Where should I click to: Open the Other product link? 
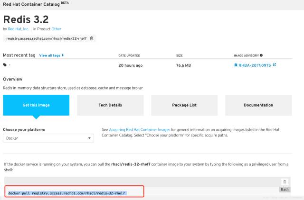pyautogui.click(x=56, y=29)
